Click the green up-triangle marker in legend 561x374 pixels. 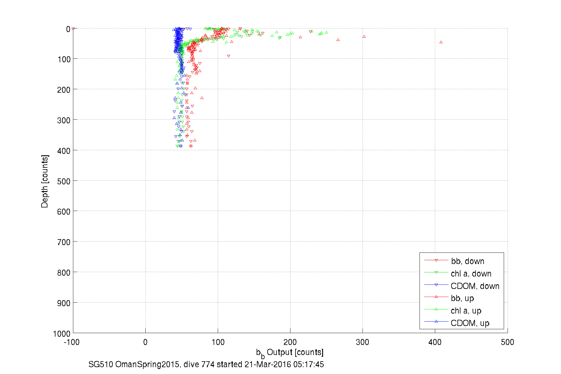click(436, 309)
